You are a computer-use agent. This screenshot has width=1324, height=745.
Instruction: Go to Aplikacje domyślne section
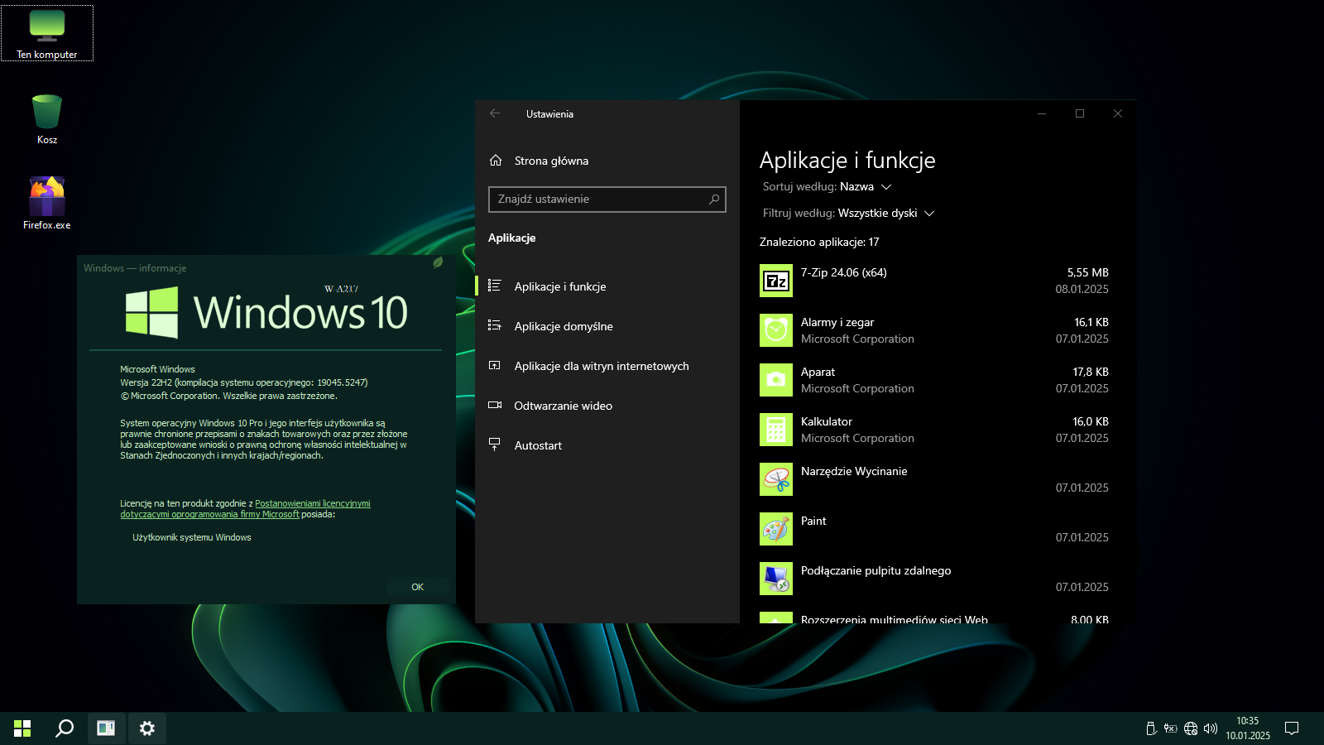click(x=564, y=326)
